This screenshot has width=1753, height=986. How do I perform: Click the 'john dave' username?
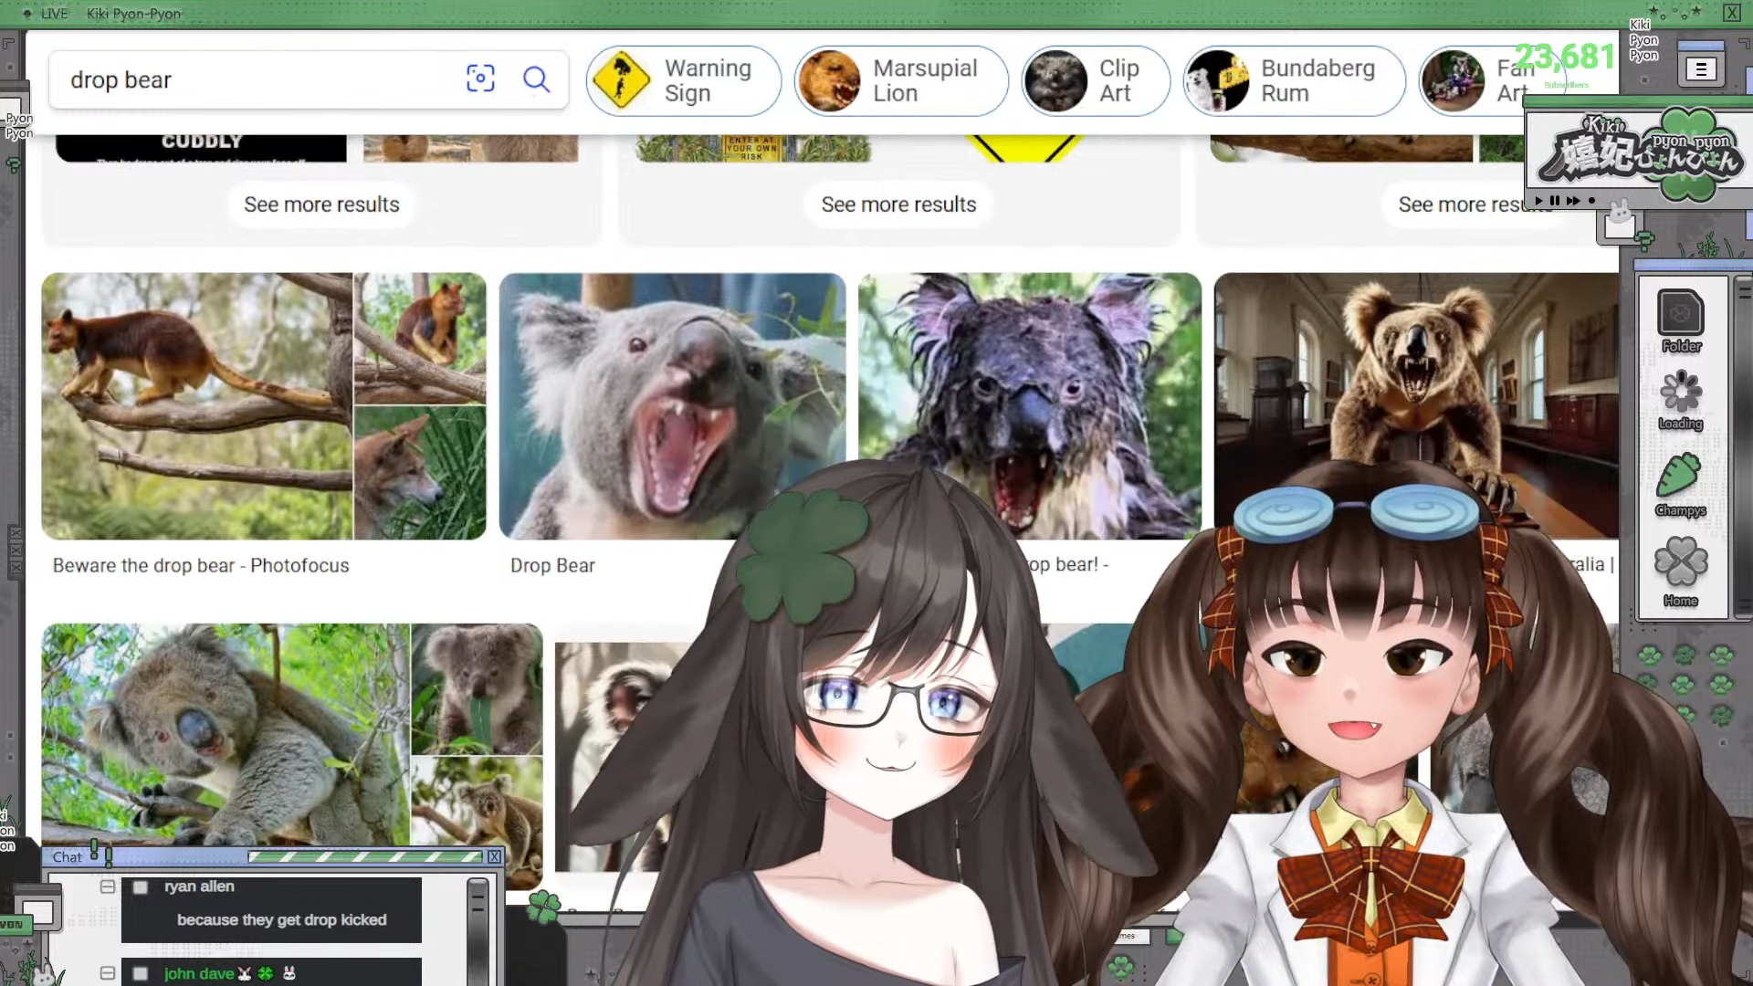tap(199, 973)
